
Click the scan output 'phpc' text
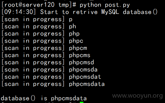coord(76,41)
